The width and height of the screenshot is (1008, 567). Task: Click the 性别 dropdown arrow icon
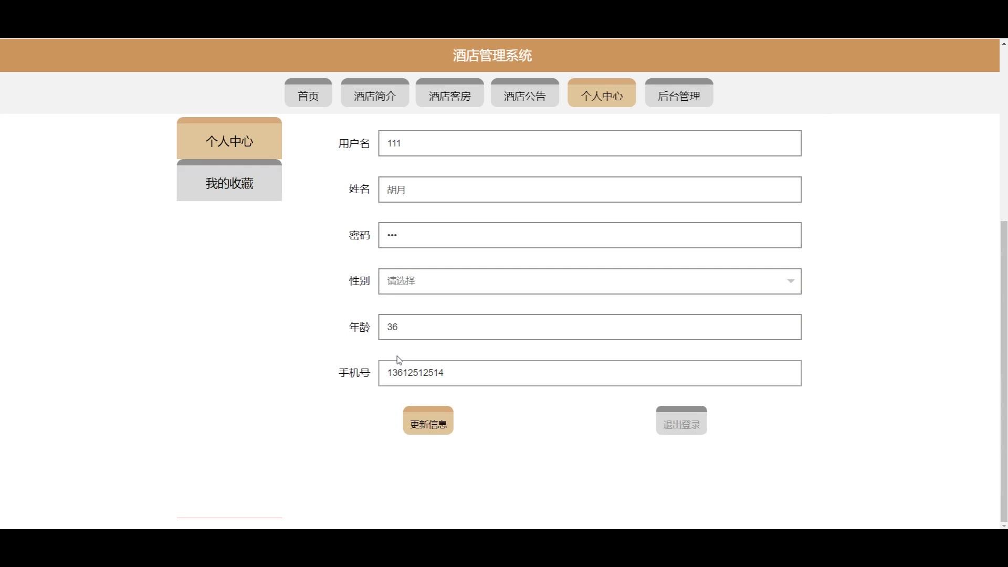pyautogui.click(x=790, y=281)
